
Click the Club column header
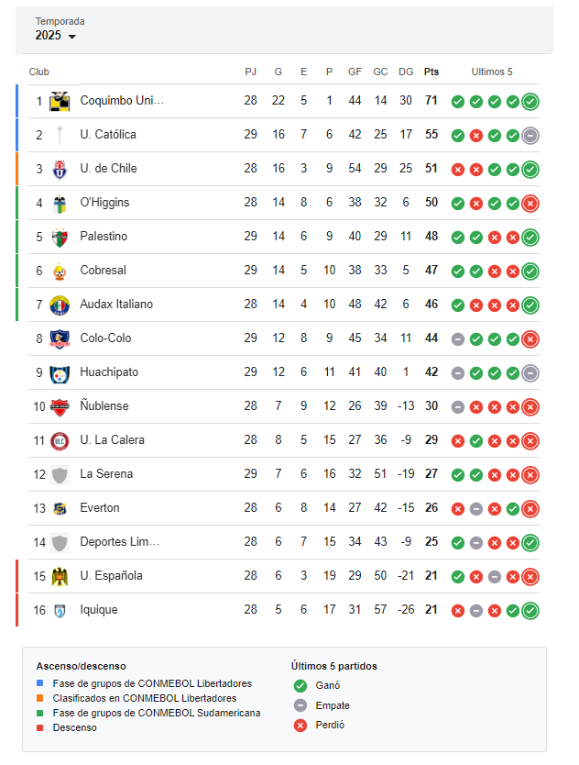coord(39,72)
